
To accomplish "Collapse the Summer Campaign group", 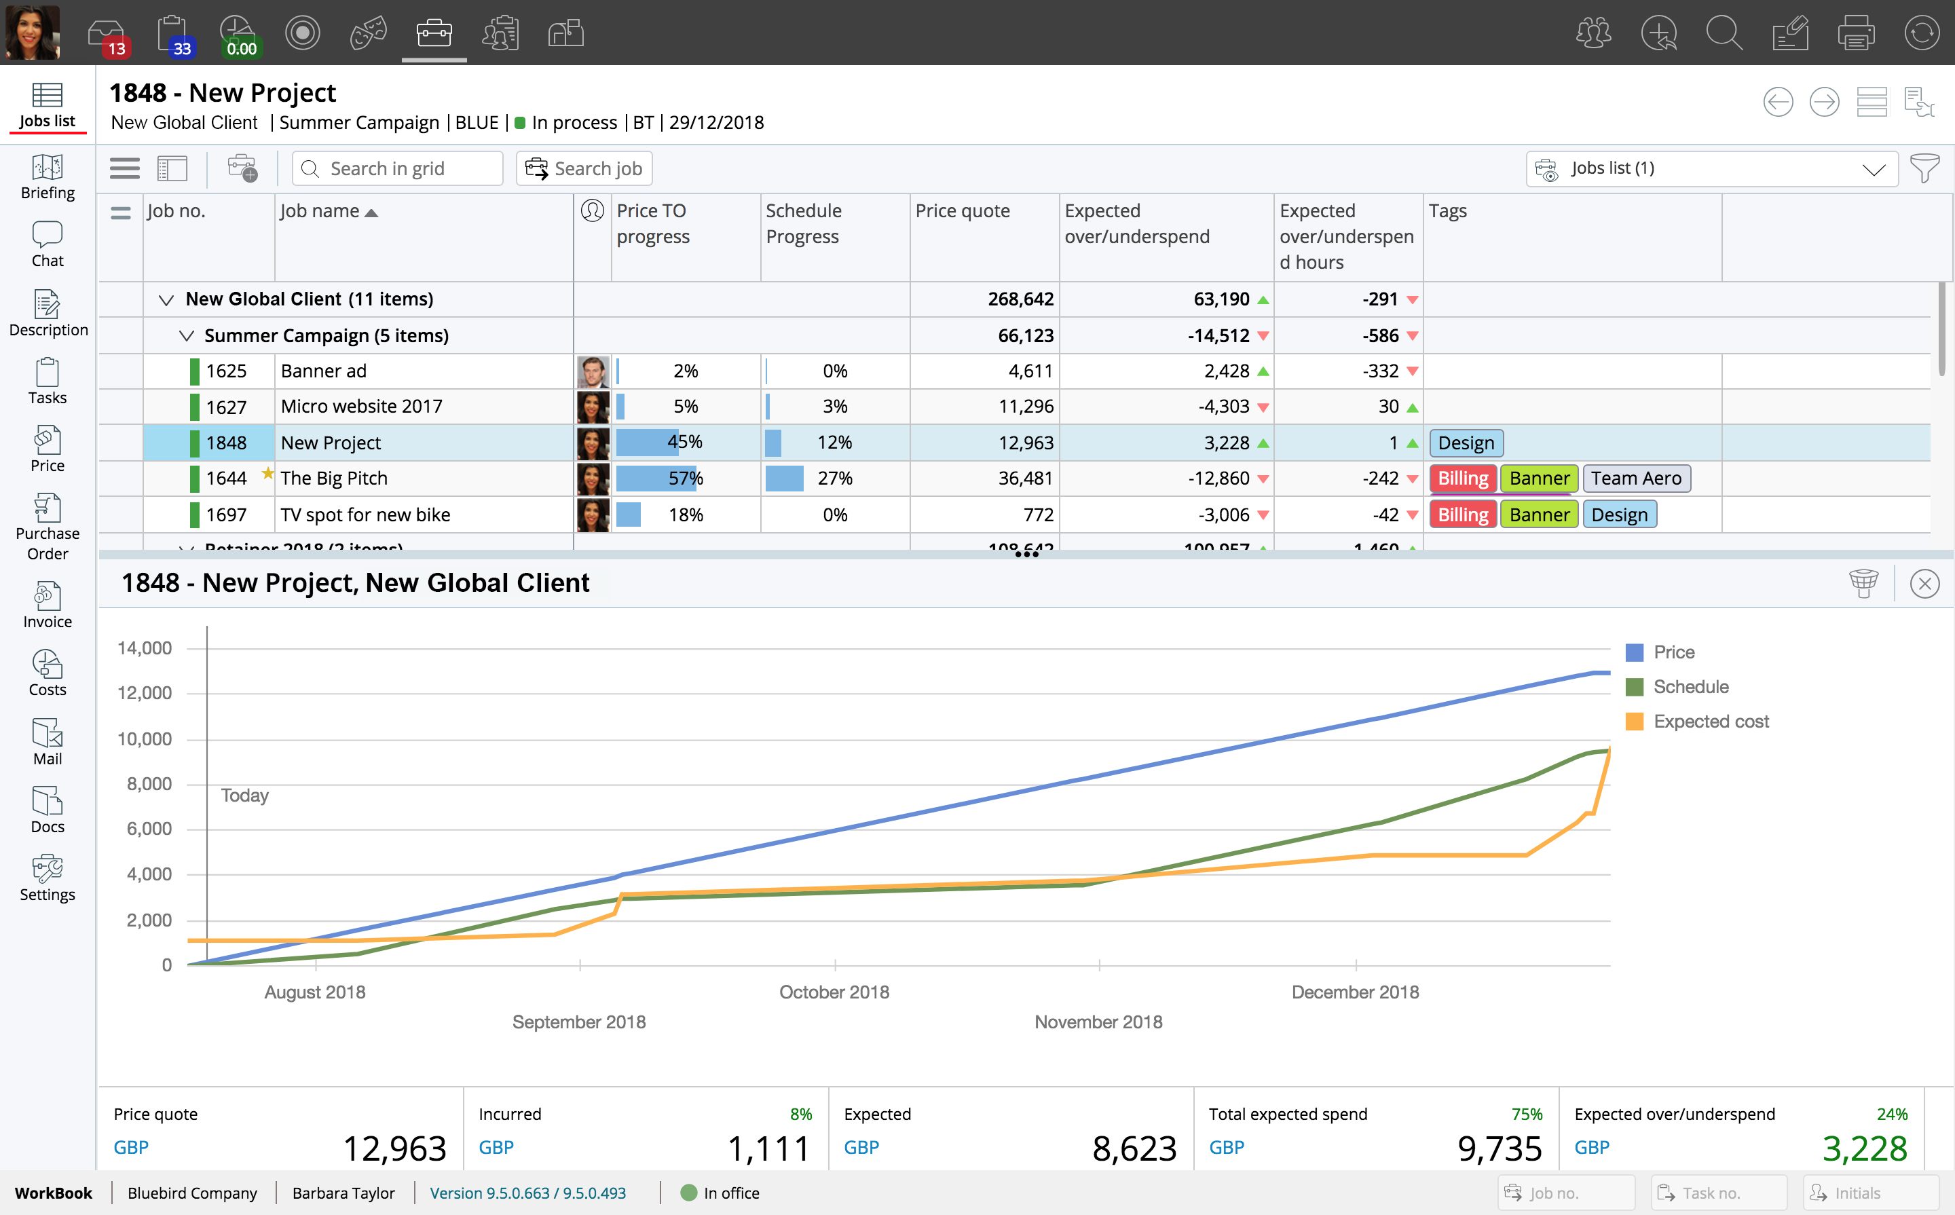I will (187, 336).
